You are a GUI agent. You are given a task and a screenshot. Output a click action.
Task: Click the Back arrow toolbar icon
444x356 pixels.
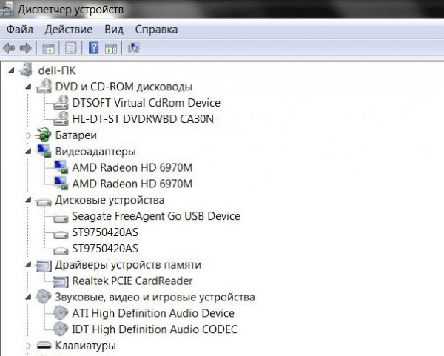coord(9,48)
